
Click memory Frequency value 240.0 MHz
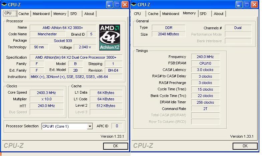[x=205, y=57]
